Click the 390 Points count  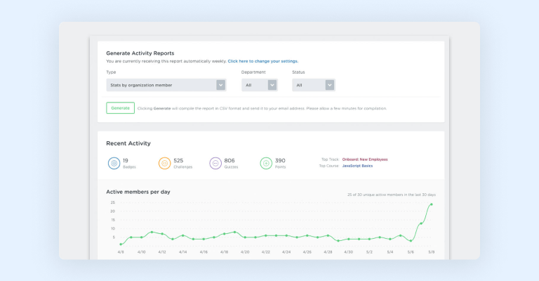280,160
